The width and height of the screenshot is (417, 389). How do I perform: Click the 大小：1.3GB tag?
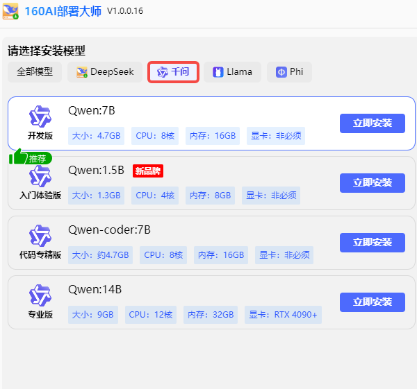[x=97, y=196]
